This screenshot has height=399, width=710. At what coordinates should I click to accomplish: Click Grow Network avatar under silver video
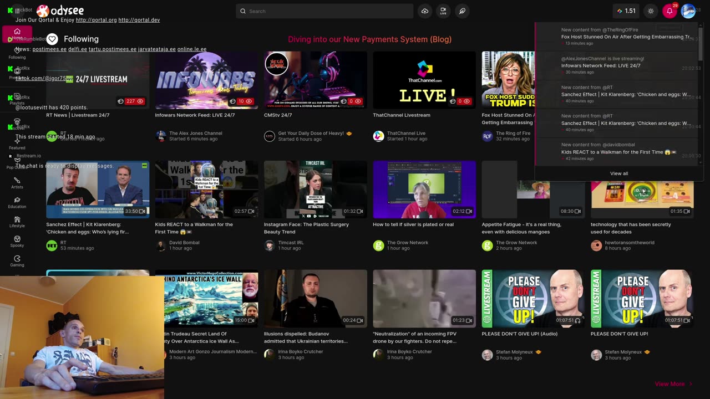[378, 245]
